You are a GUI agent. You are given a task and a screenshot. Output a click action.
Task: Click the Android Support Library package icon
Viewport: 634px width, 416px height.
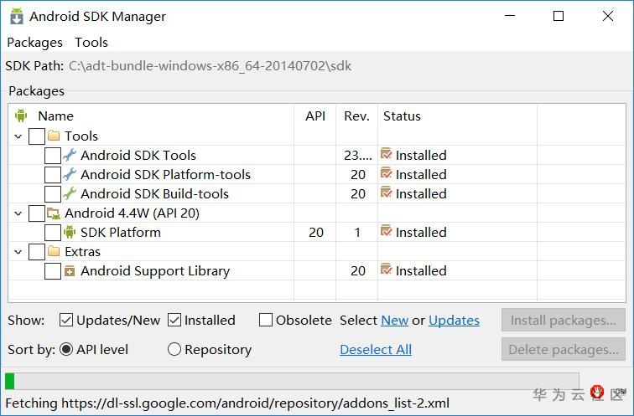pyautogui.click(x=70, y=270)
